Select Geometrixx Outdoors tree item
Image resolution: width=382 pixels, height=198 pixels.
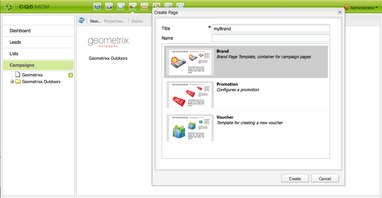(41, 82)
